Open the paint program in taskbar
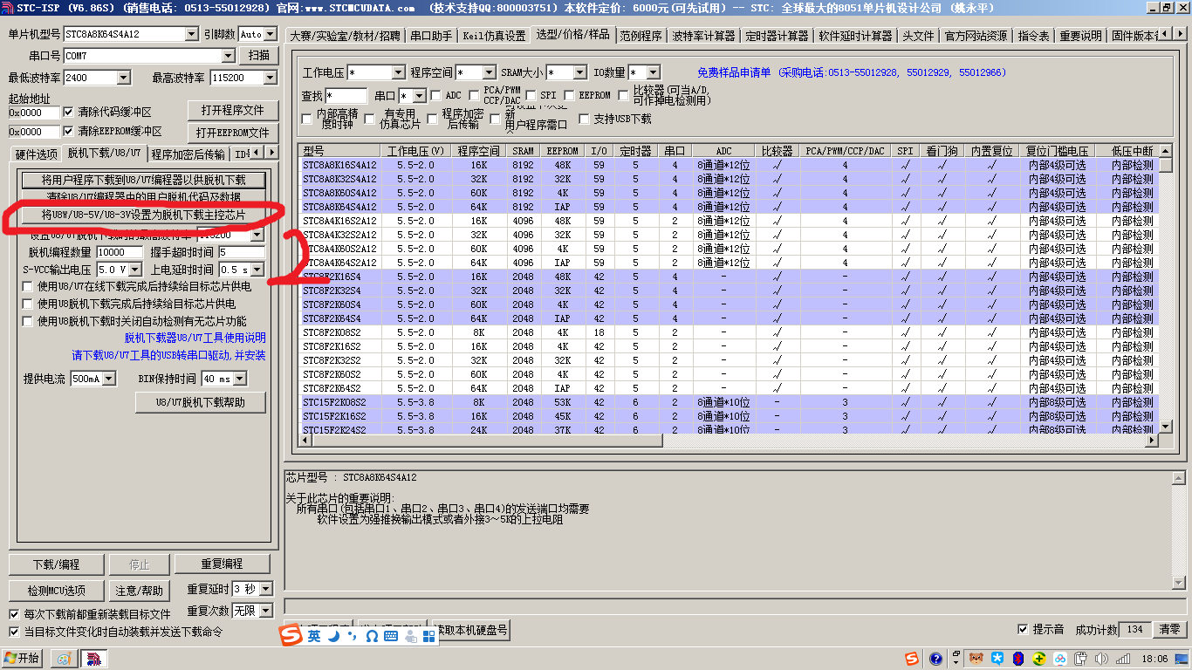Viewport: 1192px width, 670px height. [x=64, y=659]
